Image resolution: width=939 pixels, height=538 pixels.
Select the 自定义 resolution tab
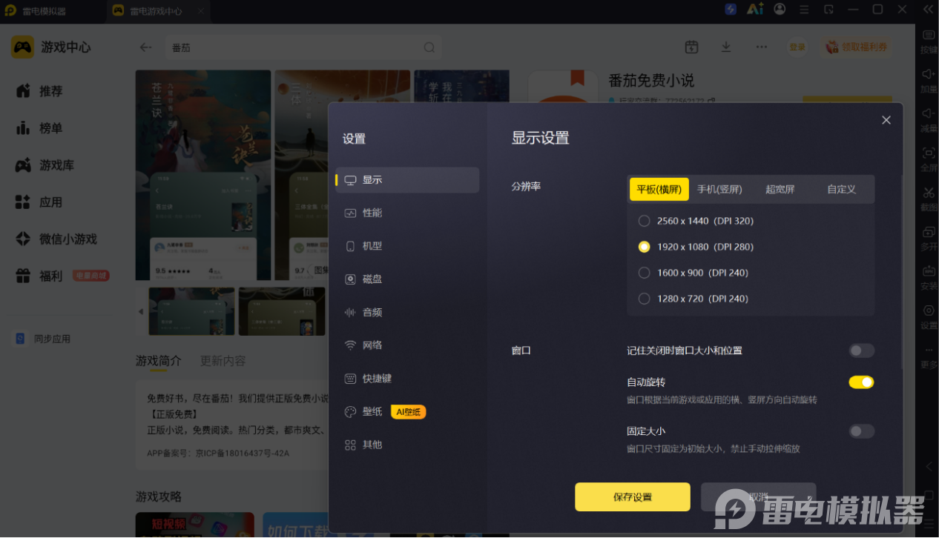[841, 189]
